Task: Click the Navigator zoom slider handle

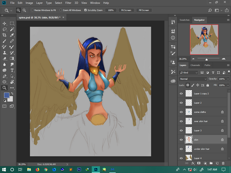Action: point(206,59)
